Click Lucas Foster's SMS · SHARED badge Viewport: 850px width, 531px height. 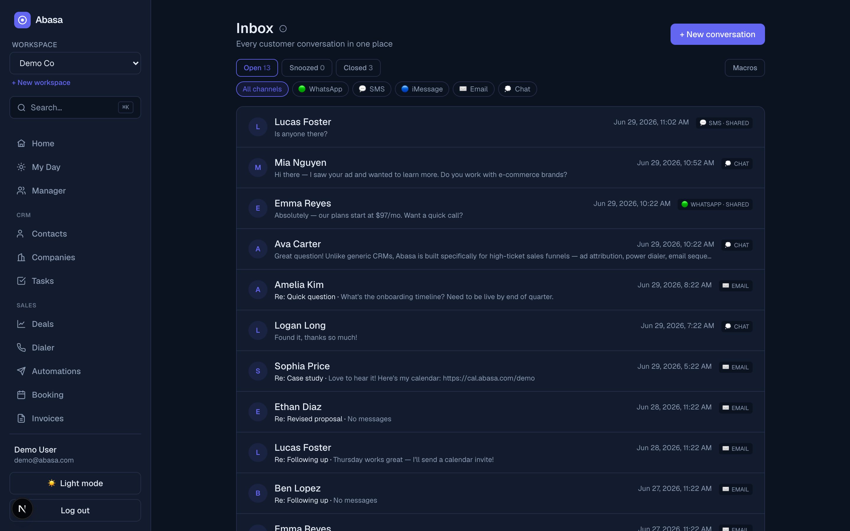(724, 123)
